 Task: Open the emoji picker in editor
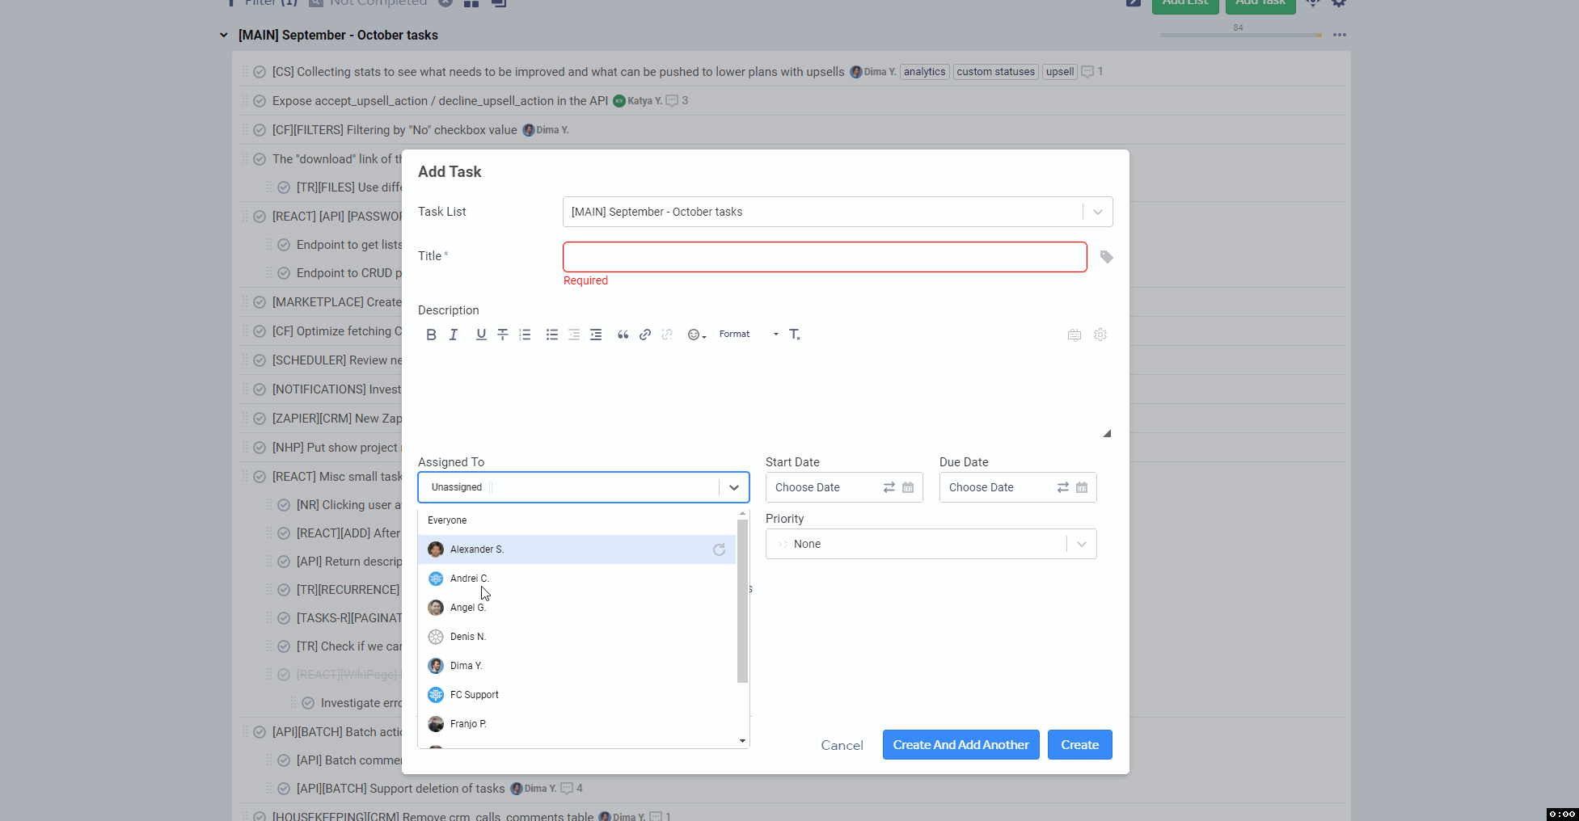695,335
